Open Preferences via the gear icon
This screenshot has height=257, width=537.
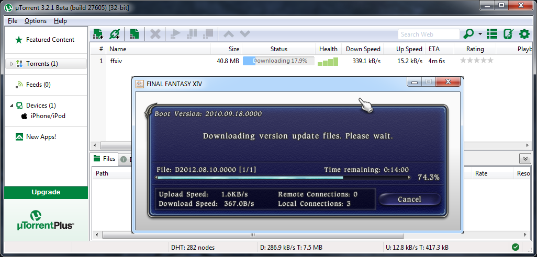pyautogui.click(x=524, y=34)
